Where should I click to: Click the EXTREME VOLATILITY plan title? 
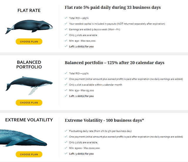point(29,120)
